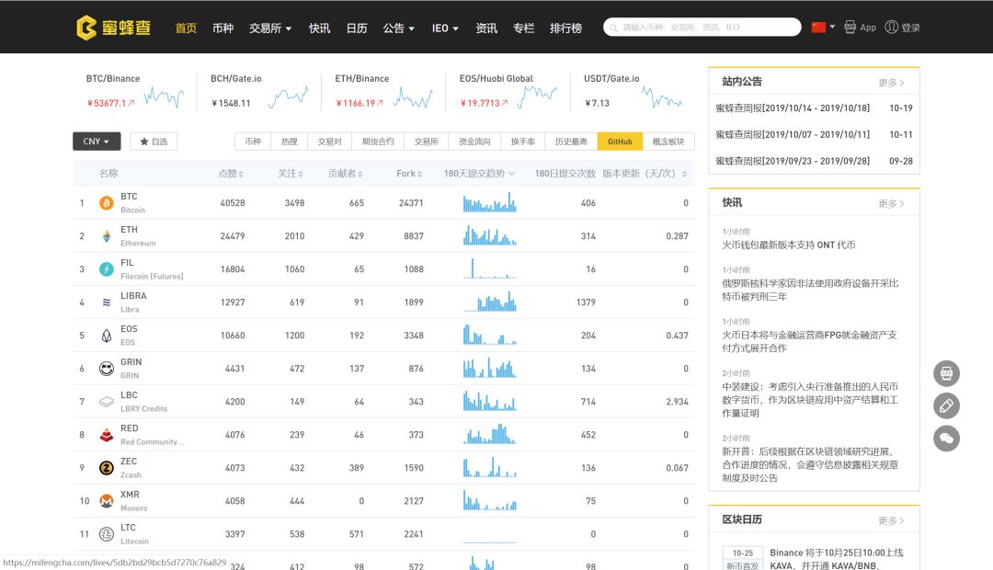This screenshot has height=570, width=993.
Task: Click the EOS coin icon
Action: (107, 336)
